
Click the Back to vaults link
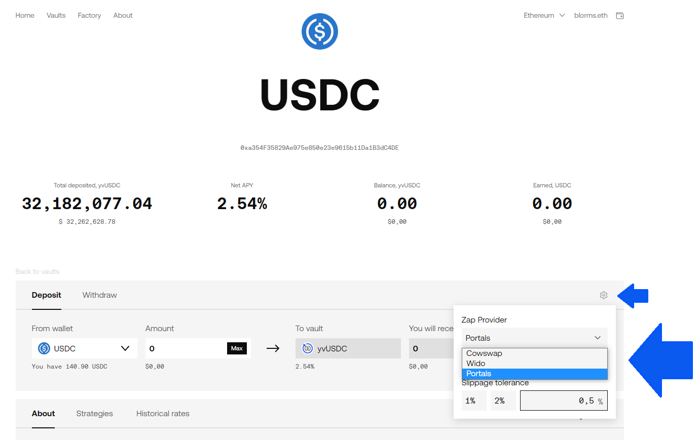click(x=38, y=272)
